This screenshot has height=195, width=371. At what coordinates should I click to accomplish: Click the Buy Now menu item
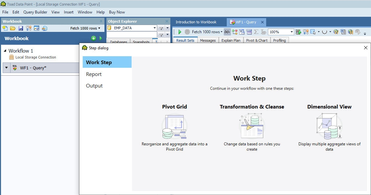click(x=117, y=12)
